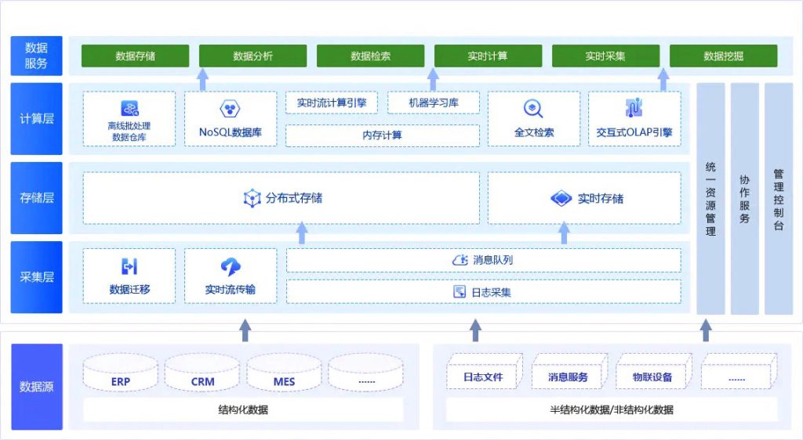The image size is (803, 440).
Task: Select the green 数据分析 button
Action: tap(253, 56)
